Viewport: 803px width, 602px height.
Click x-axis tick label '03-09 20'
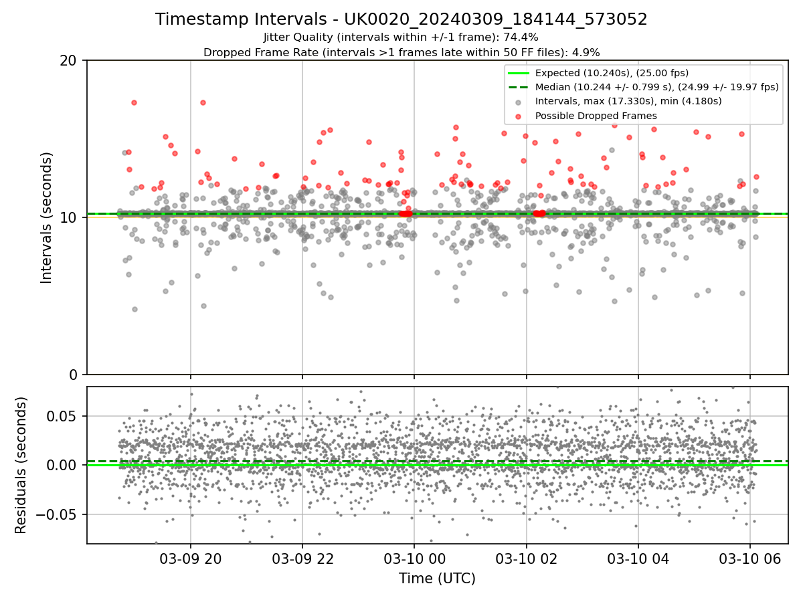[191, 558]
